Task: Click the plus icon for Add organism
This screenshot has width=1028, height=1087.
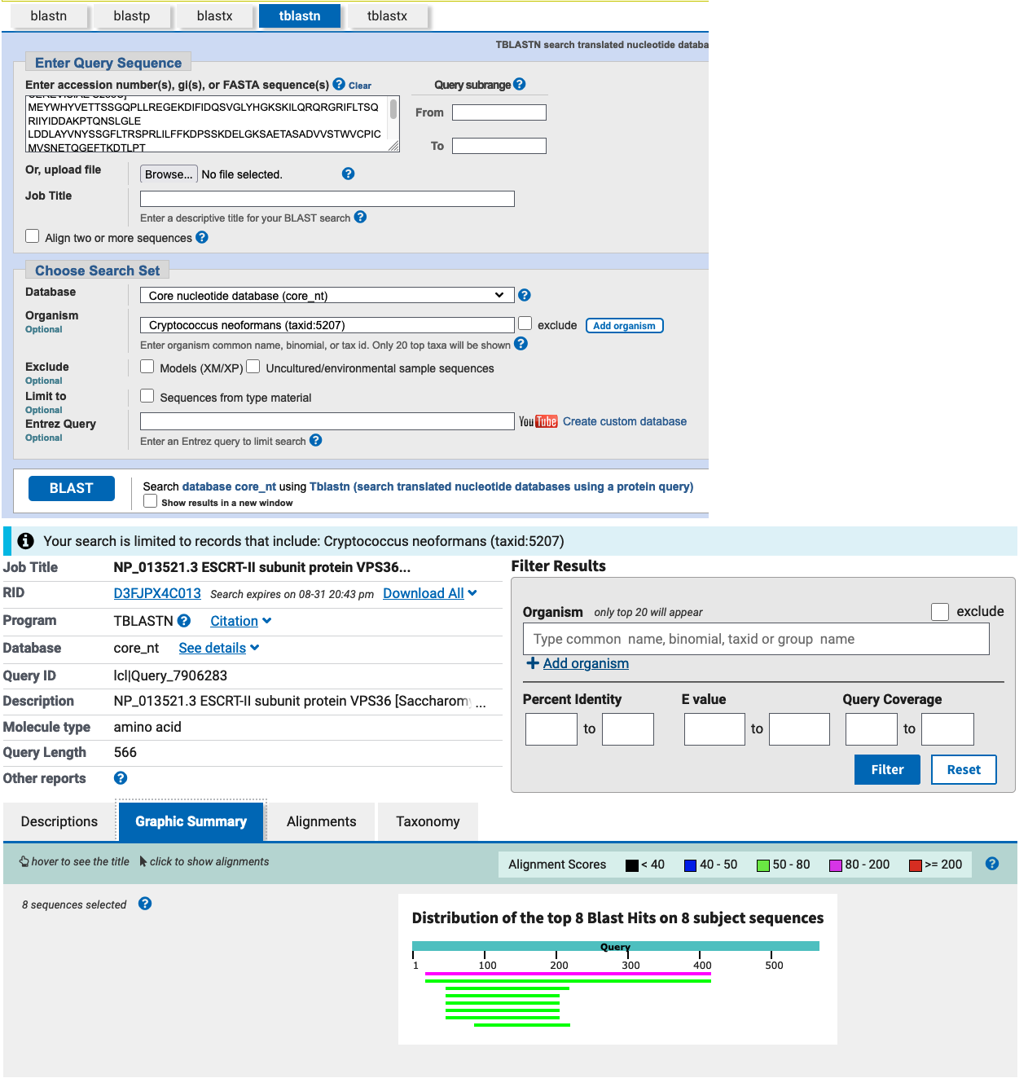Action: coord(533,663)
